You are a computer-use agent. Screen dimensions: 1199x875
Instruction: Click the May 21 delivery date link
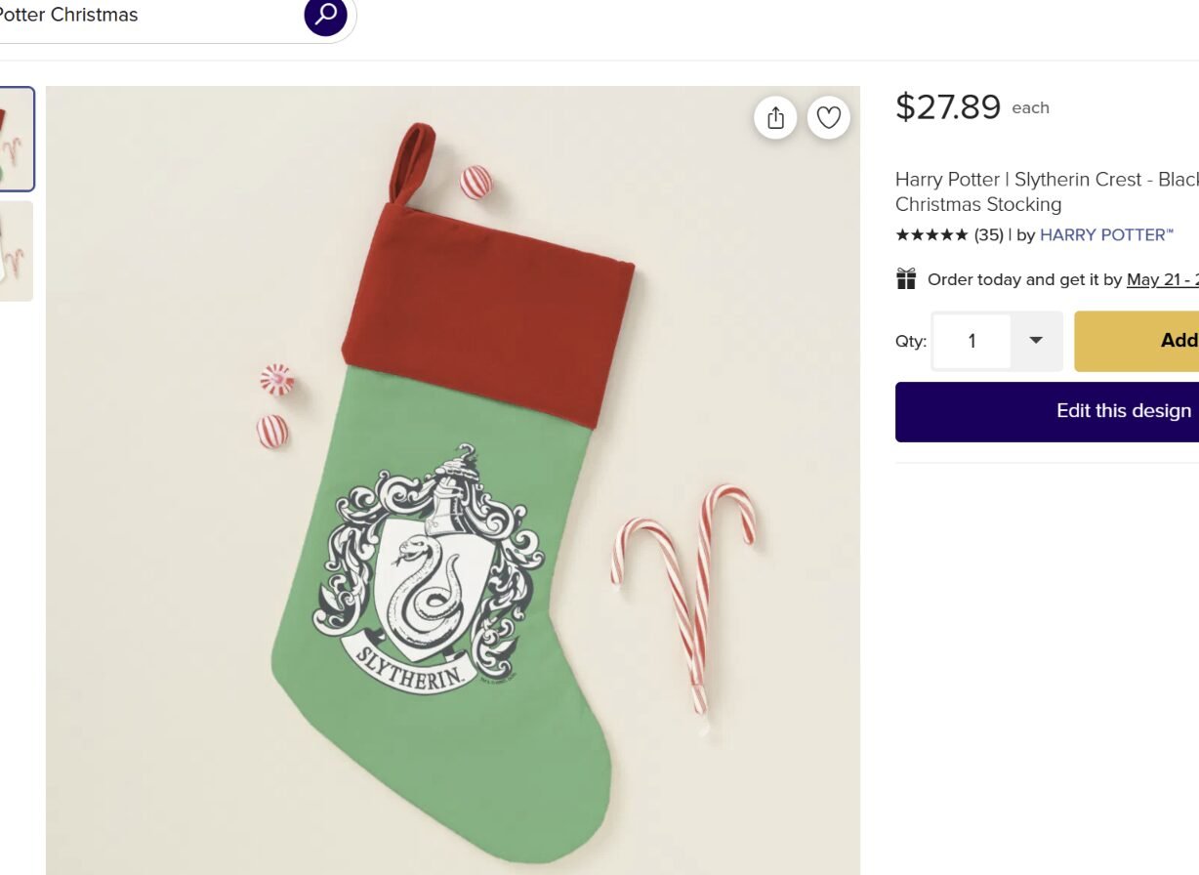click(1162, 279)
